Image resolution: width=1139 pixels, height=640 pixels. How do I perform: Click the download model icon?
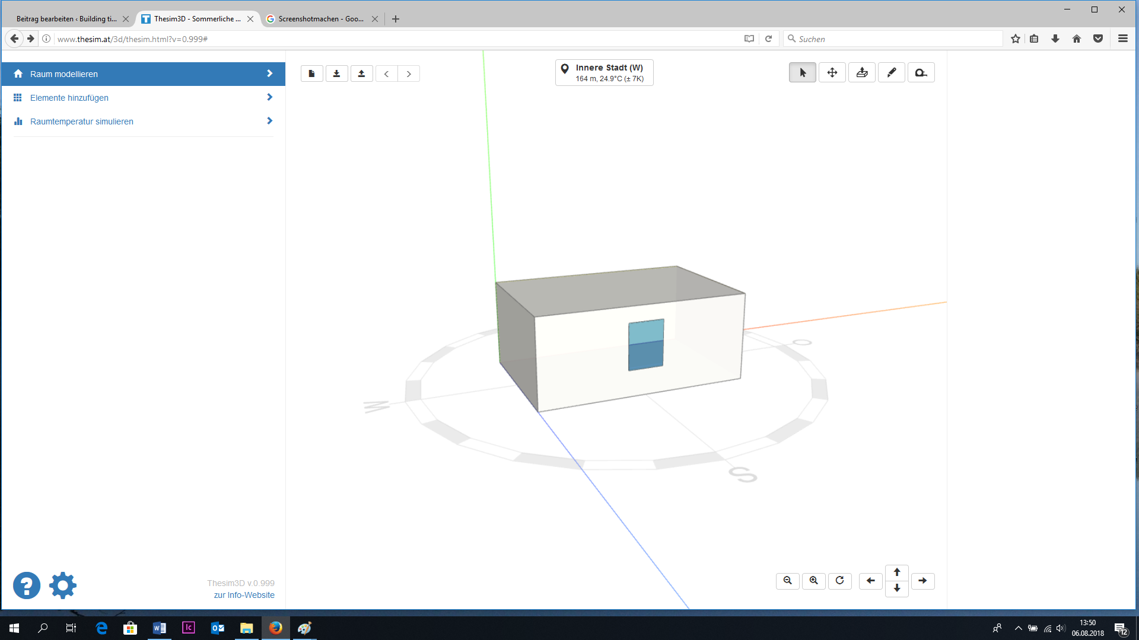point(336,74)
